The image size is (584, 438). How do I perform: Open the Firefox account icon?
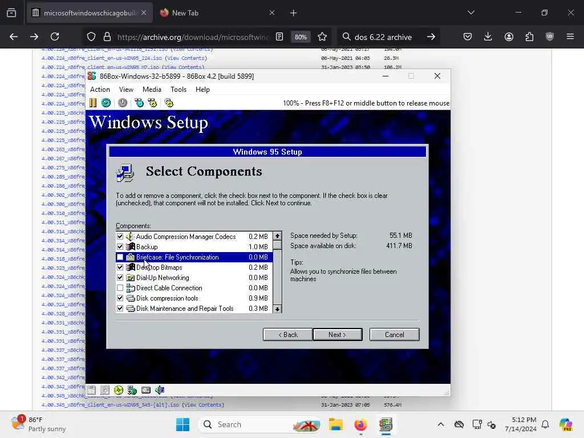(509, 37)
